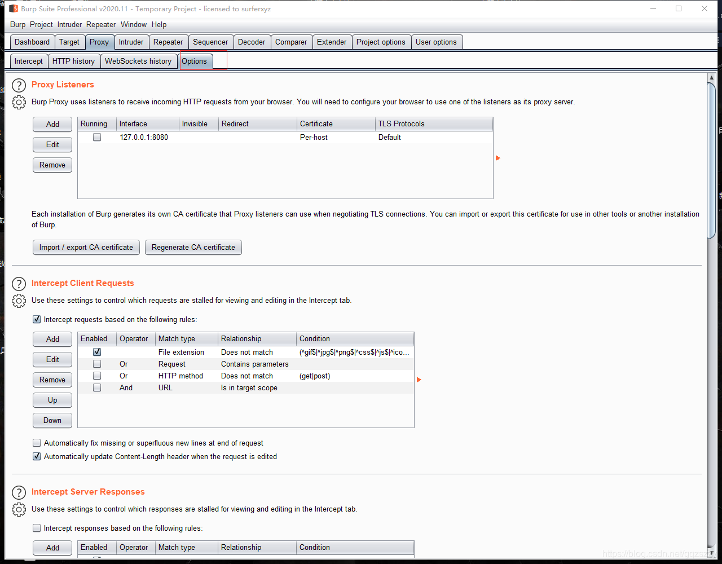This screenshot has height=564, width=722.
Task: Click Import / export CA certificate
Action: [x=86, y=247]
